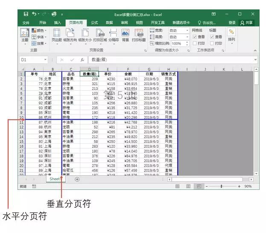
Task: Click the macro record icon in status bar
Action: pyautogui.click(x=34, y=186)
